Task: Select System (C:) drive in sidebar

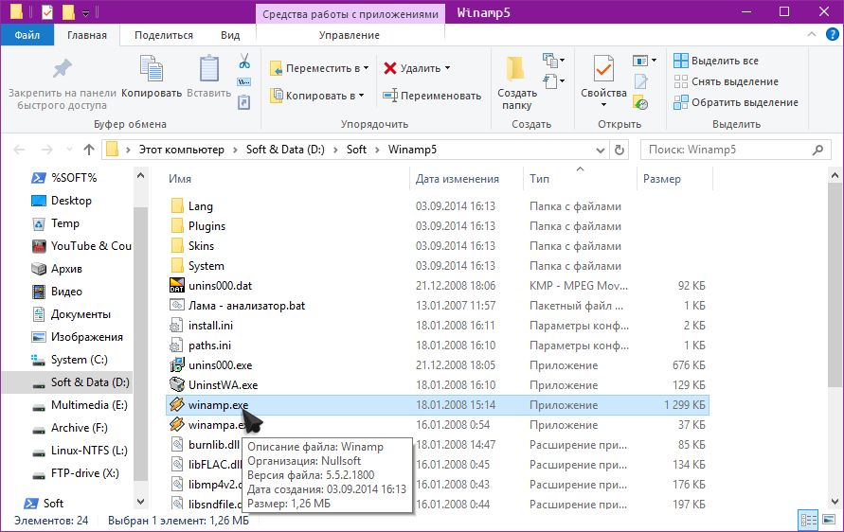Action: pyautogui.click(x=80, y=360)
